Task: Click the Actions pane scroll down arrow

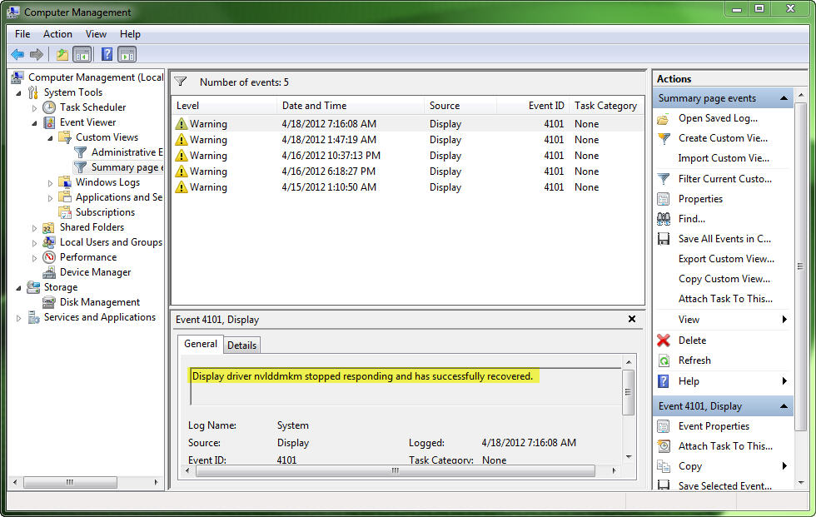Action: click(x=801, y=483)
